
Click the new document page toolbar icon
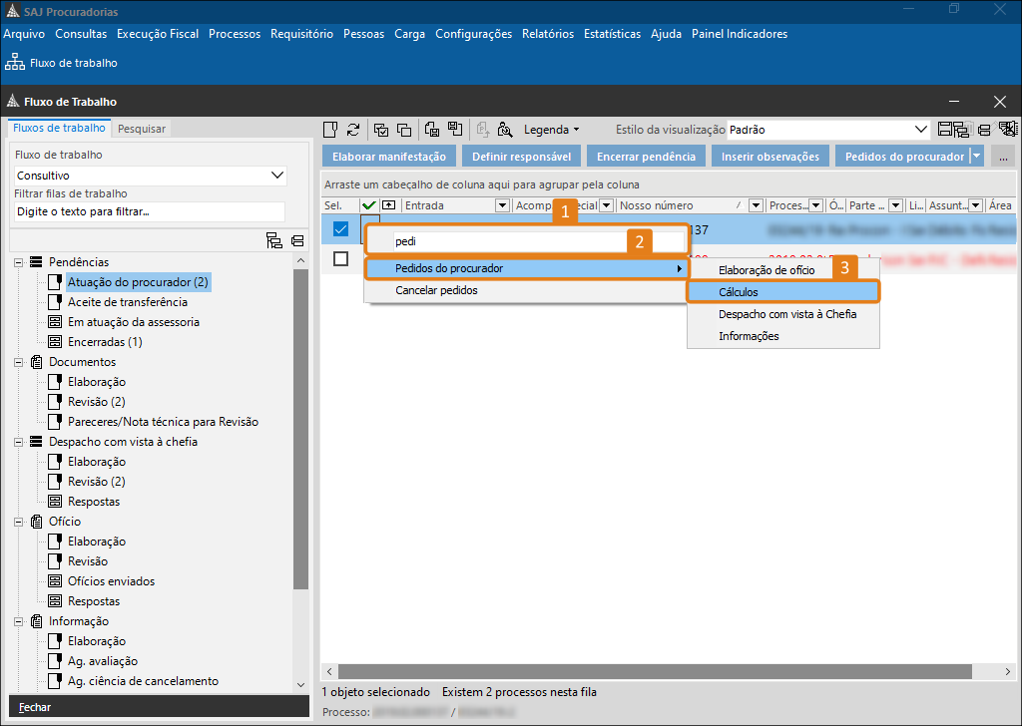330,130
